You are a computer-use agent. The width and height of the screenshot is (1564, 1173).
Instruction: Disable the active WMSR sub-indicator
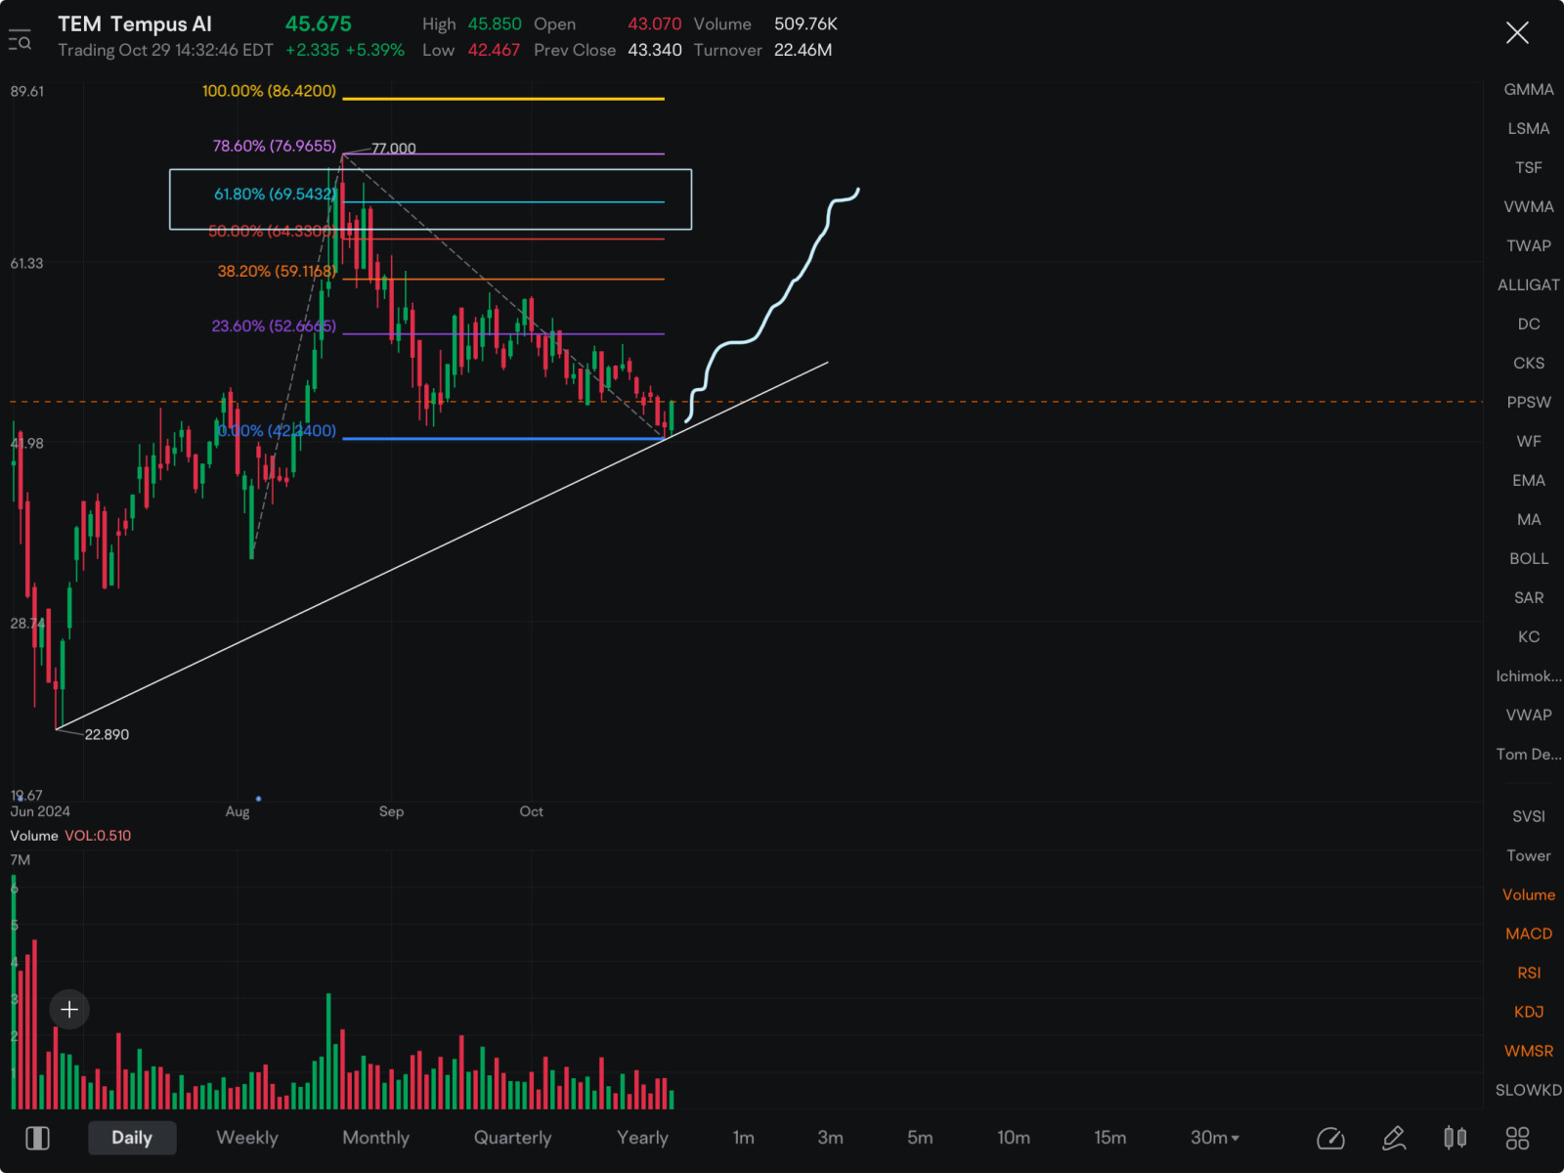coord(1529,1051)
